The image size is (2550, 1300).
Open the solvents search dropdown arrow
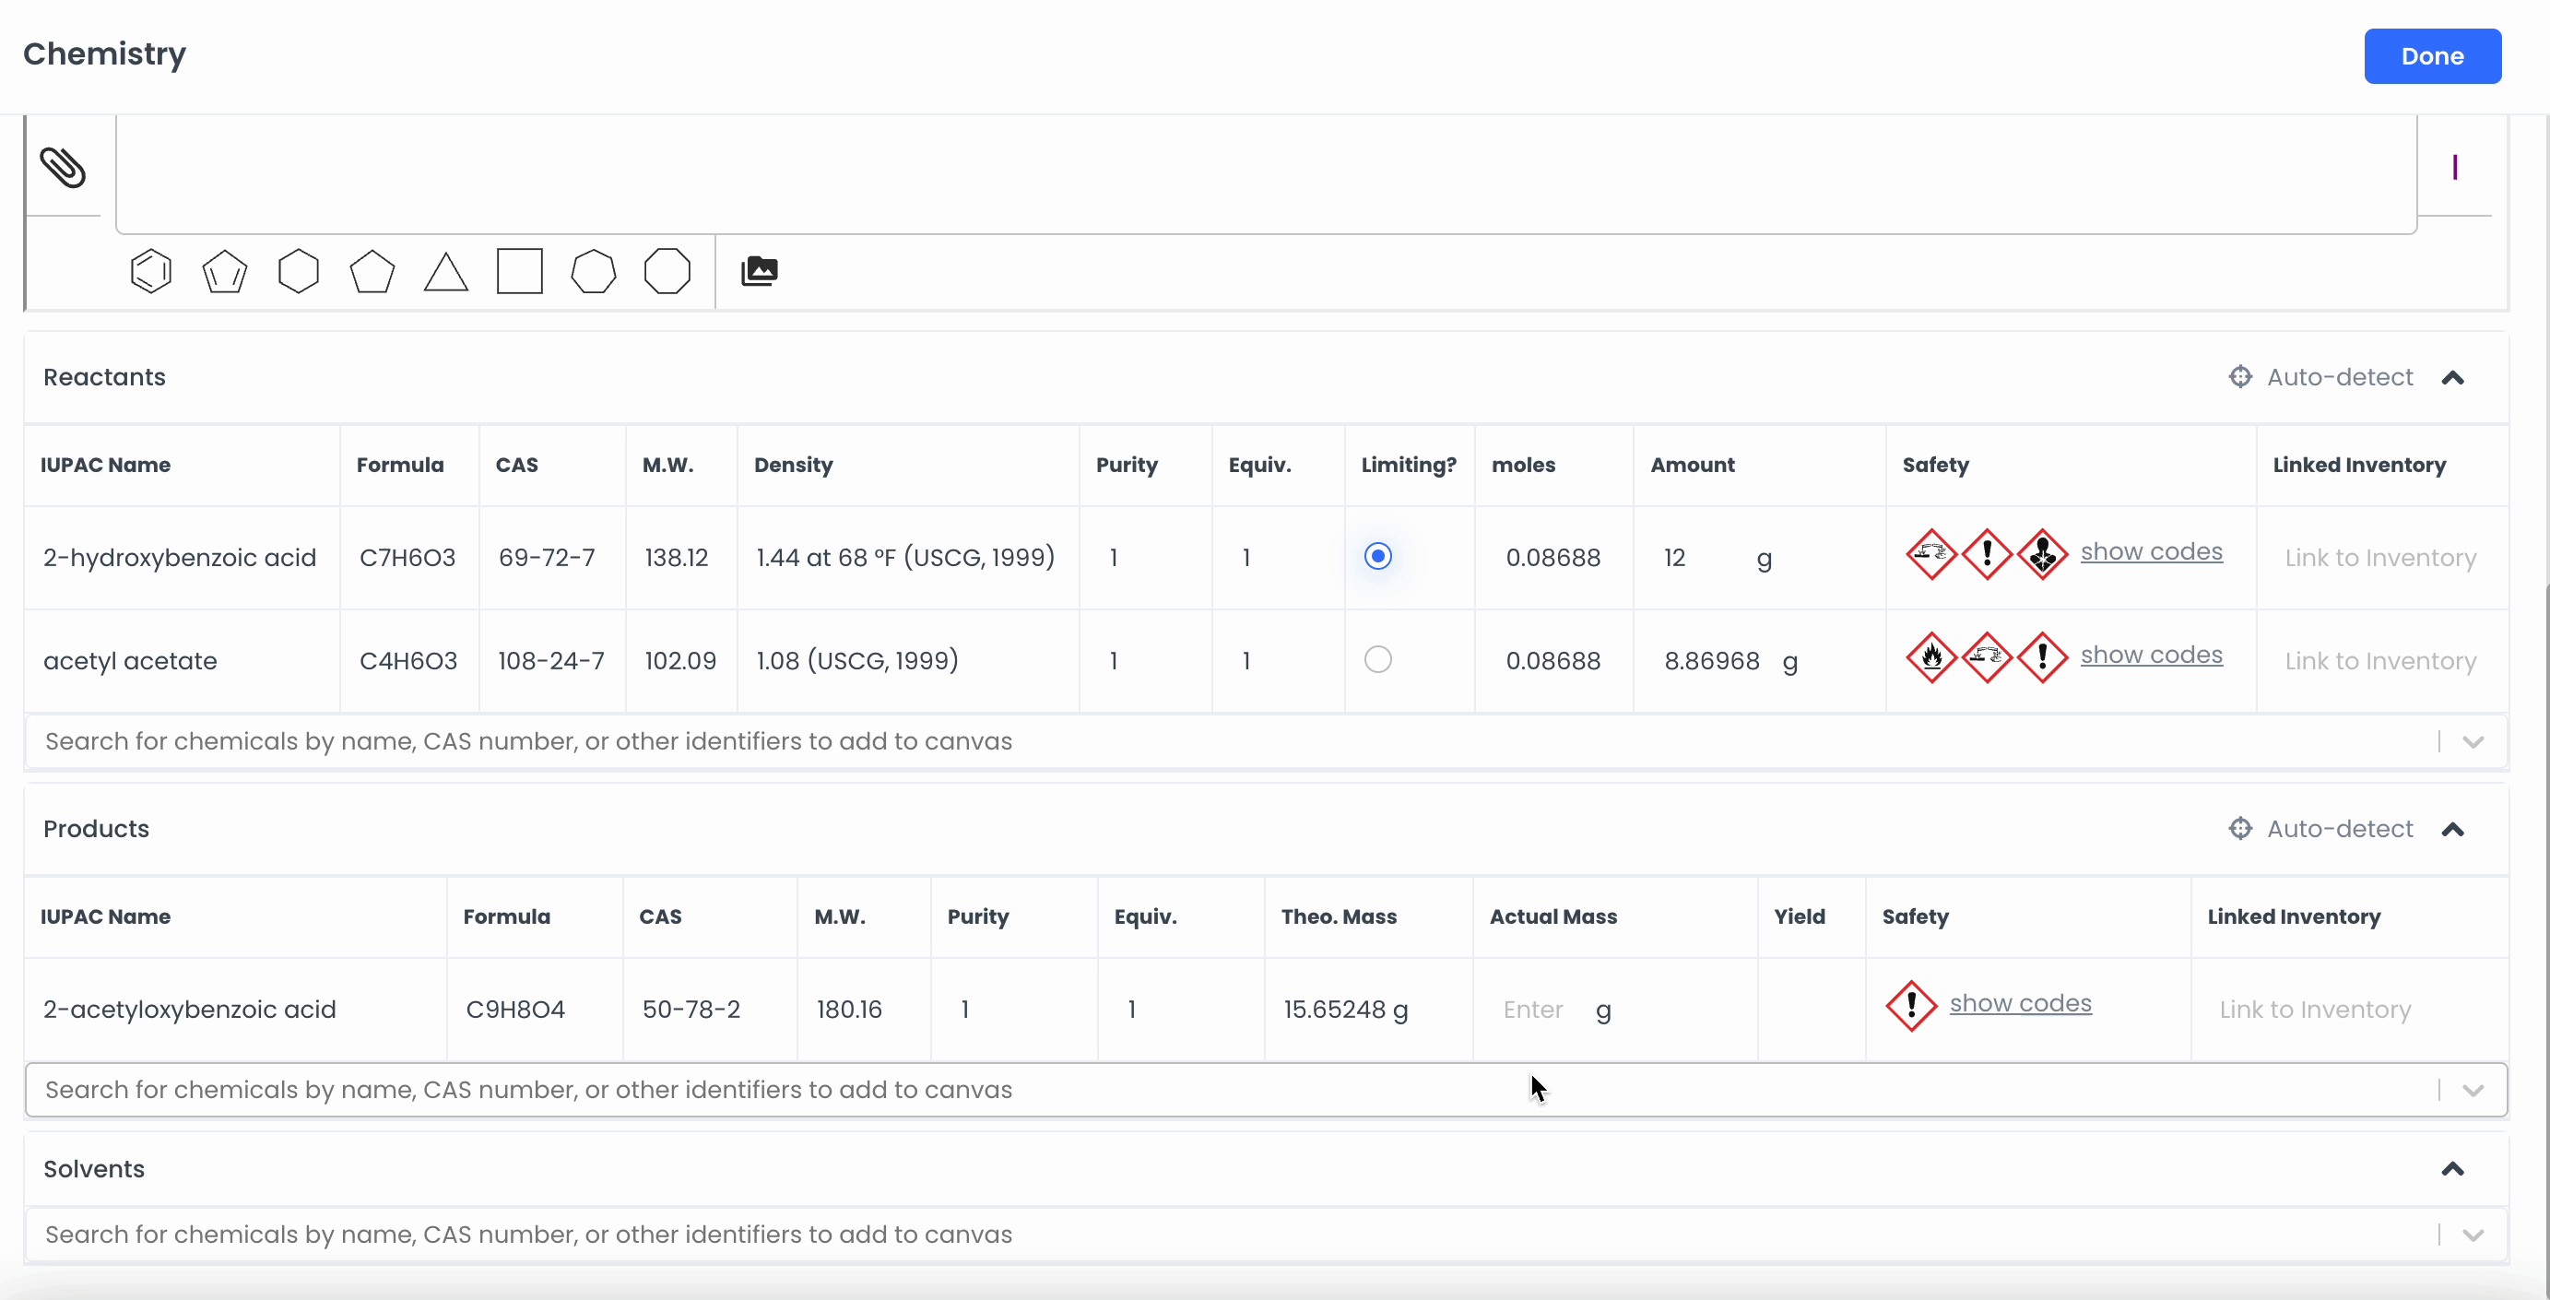(2473, 1235)
